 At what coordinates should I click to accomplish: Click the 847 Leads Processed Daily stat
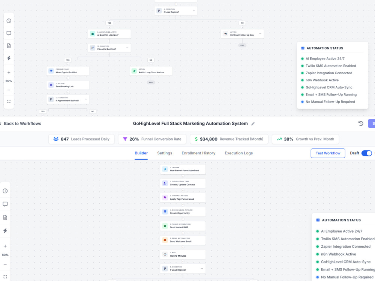pos(81,139)
